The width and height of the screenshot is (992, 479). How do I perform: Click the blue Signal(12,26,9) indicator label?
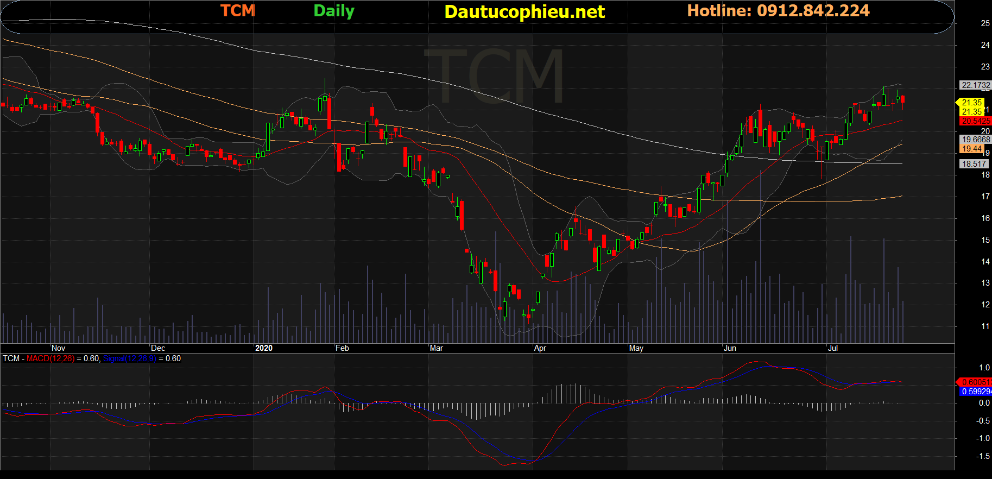click(129, 358)
